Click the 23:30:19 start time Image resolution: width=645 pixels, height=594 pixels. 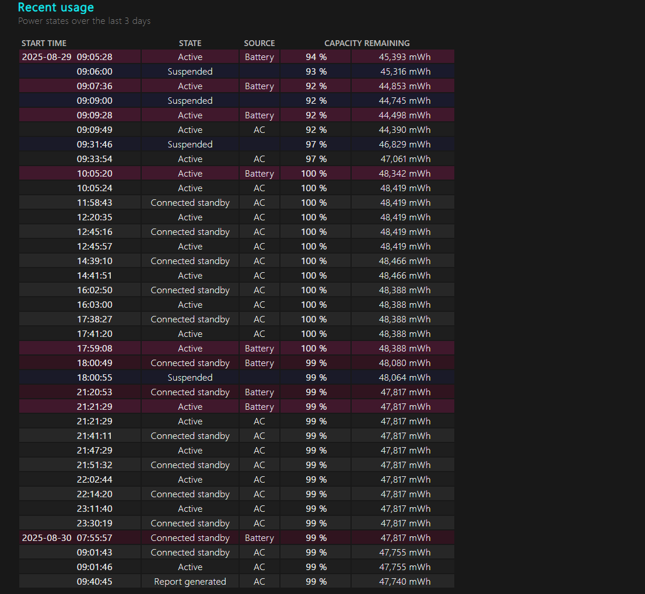point(94,523)
